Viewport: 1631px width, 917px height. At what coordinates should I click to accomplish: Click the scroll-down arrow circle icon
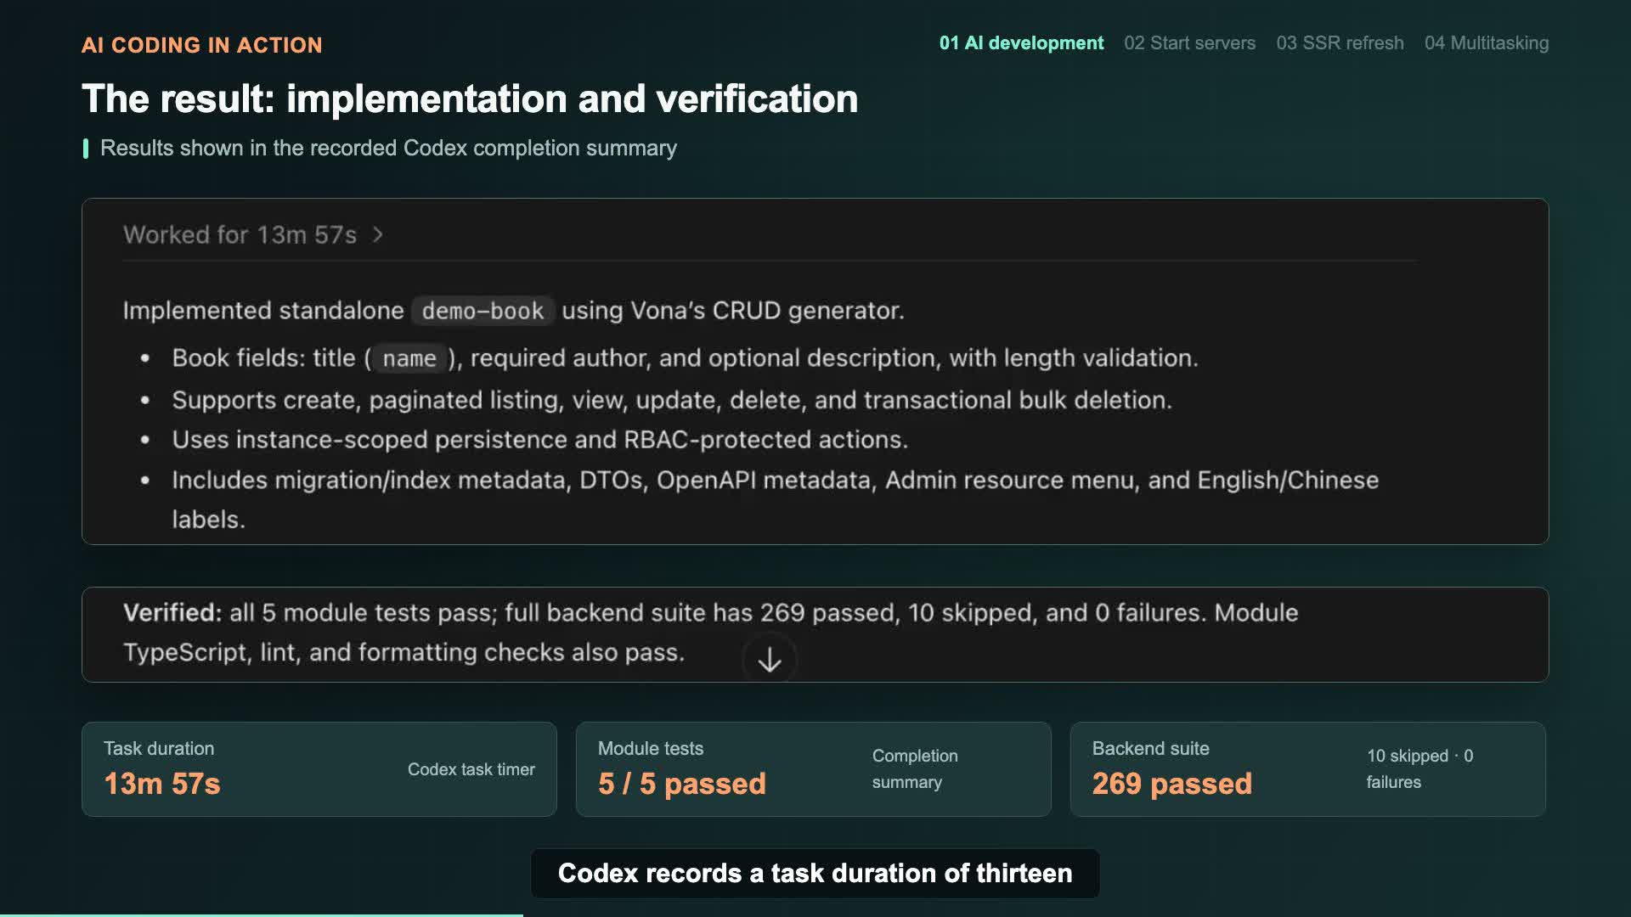[770, 660]
